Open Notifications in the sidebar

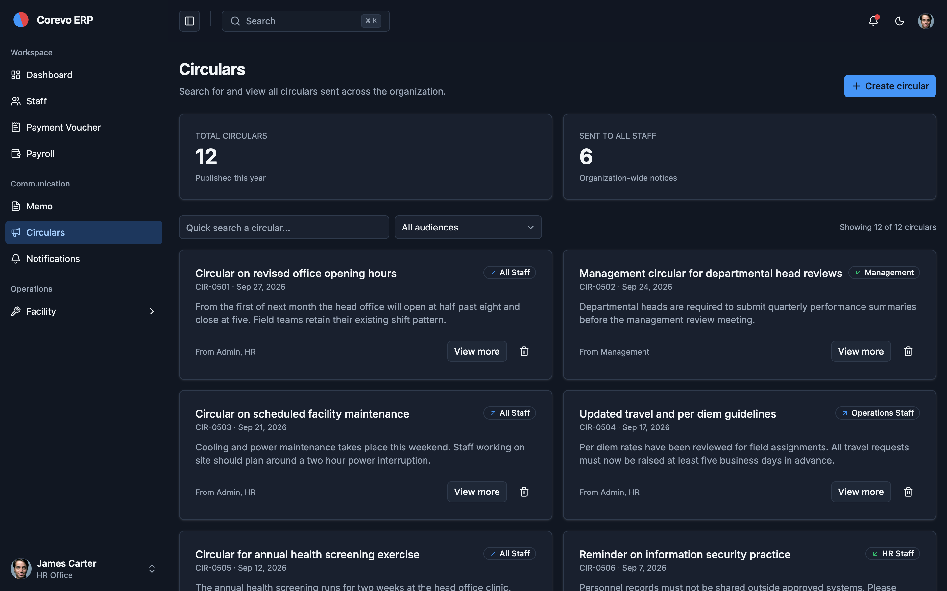(x=84, y=259)
